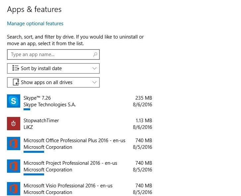Image resolution: width=241 pixels, height=196 pixels.
Task: Focus the Type an app name field
Action: pos(53,54)
